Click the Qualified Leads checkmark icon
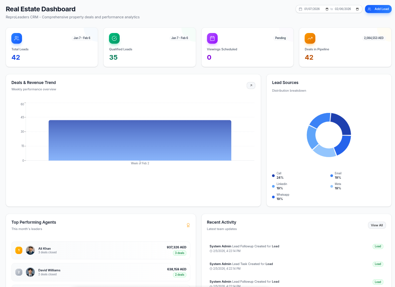This screenshot has height=287, width=395. point(114,38)
